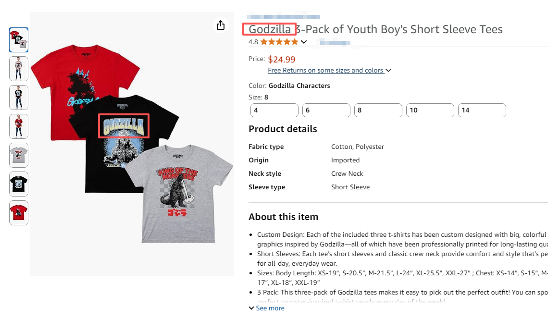View third thumbnail of boy in black tee
Screen dimensions: 548x320
(x=19, y=98)
